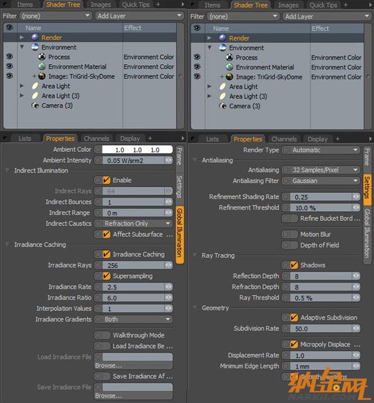
Task: Enable Walkthrough Mode checkbox
Action: tap(107, 335)
